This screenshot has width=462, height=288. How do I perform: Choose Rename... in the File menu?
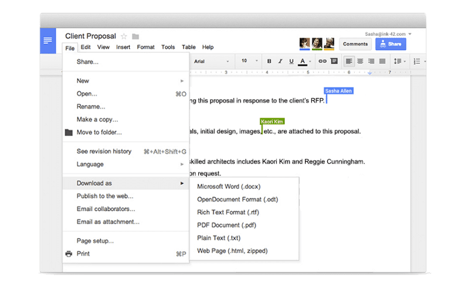coord(126,106)
